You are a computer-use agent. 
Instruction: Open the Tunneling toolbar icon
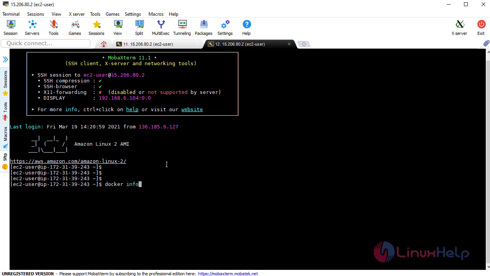pyautogui.click(x=182, y=28)
